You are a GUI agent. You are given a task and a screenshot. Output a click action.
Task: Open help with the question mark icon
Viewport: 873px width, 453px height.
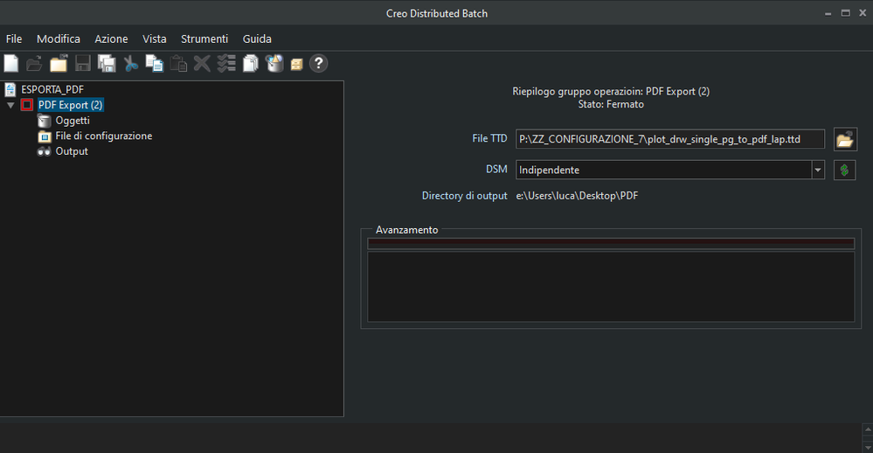coord(318,64)
